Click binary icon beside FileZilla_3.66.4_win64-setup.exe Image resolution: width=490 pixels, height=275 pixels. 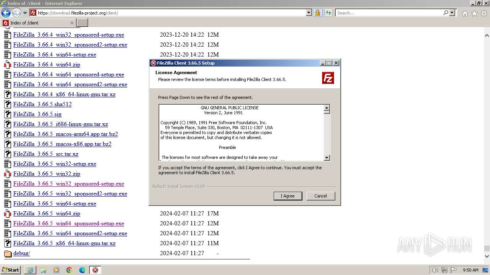(8, 55)
